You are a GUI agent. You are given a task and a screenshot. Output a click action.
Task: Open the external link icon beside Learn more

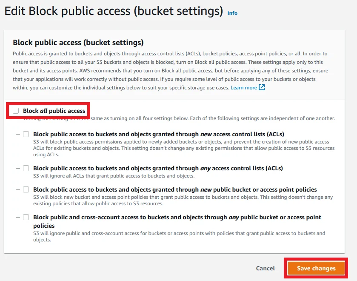(x=262, y=88)
